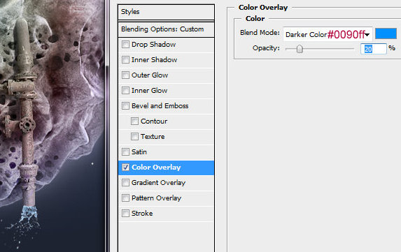401x252 pixels.
Task: Select the Inner Shadow label
Action: [x=154, y=60]
